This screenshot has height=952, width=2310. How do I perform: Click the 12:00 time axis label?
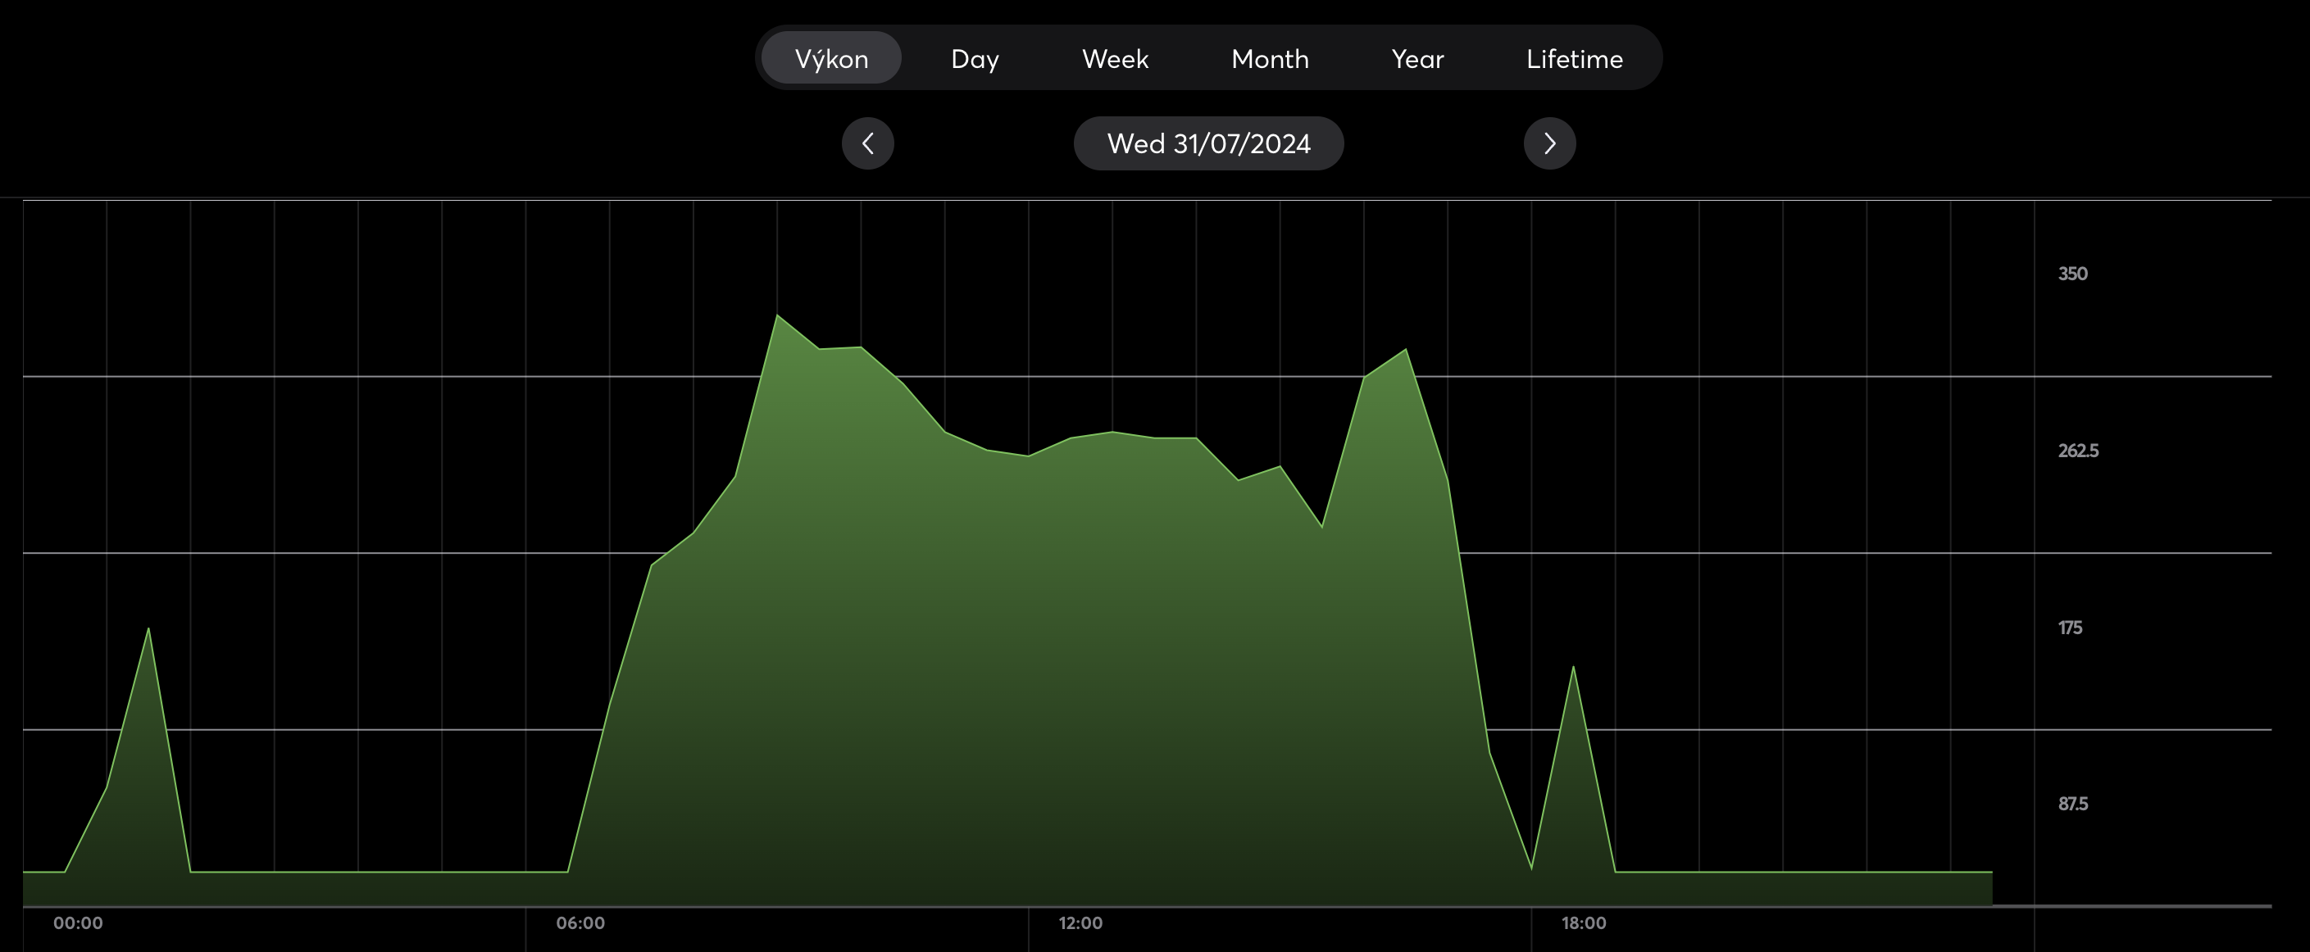tap(1080, 923)
